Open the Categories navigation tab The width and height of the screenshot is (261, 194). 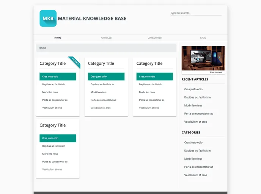pos(155,38)
